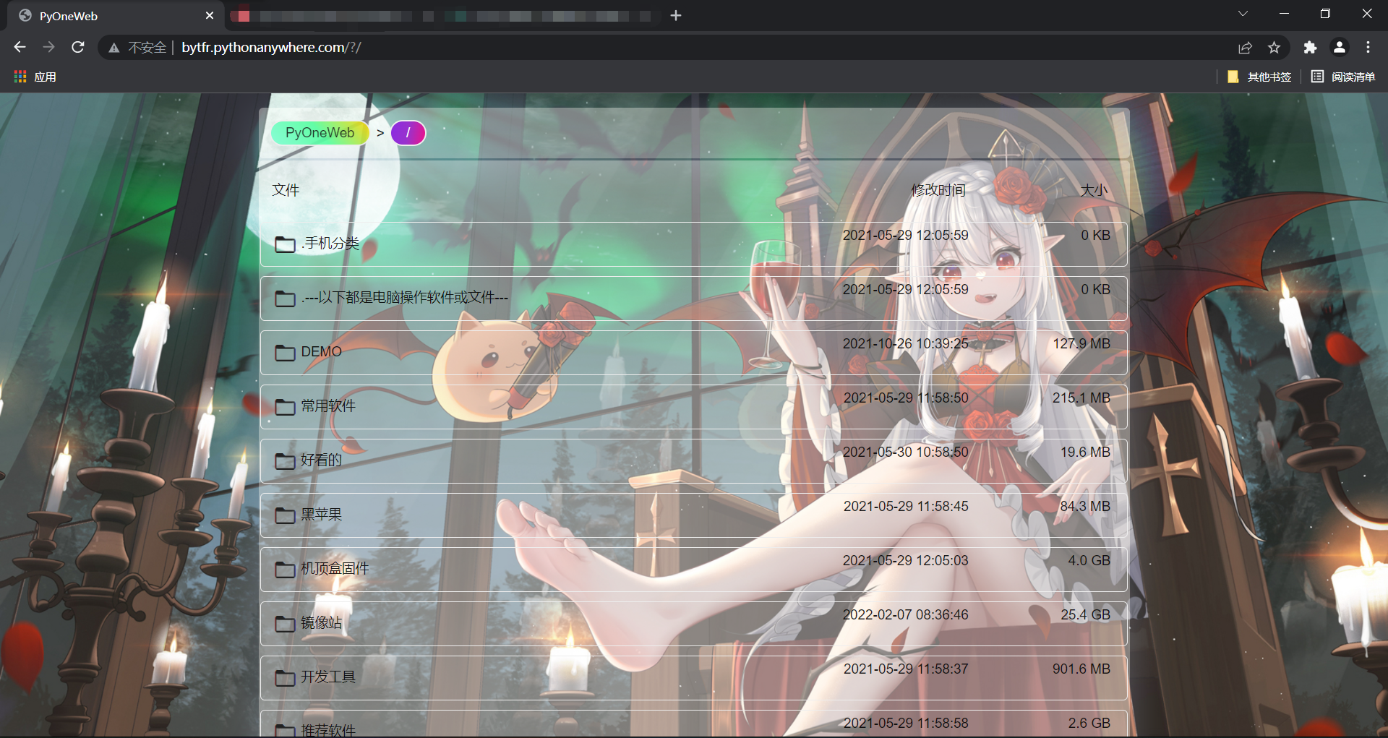Click the PyOneWeb breadcrumb button
This screenshot has width=1388, height=738.
(320, 133)
